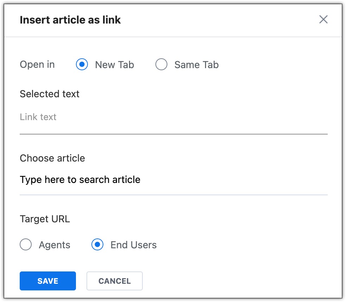Click the New Tab option label
Screen dimensions: 346x302
coord(115,65)
